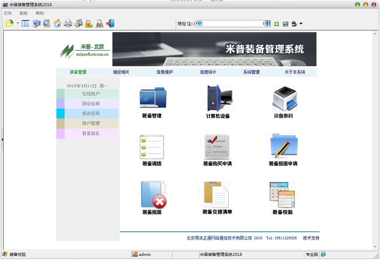The image size is (380, 260).
Task: Expand the arrow next to open folder icon
Action: [18, 23]
